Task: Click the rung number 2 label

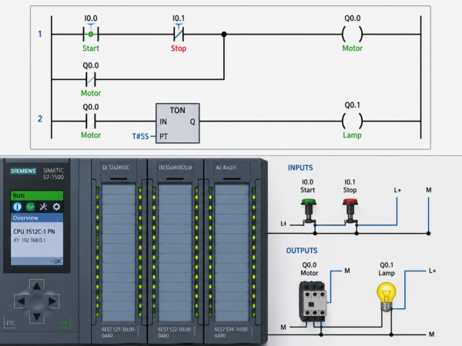Action: pos(40,118)
